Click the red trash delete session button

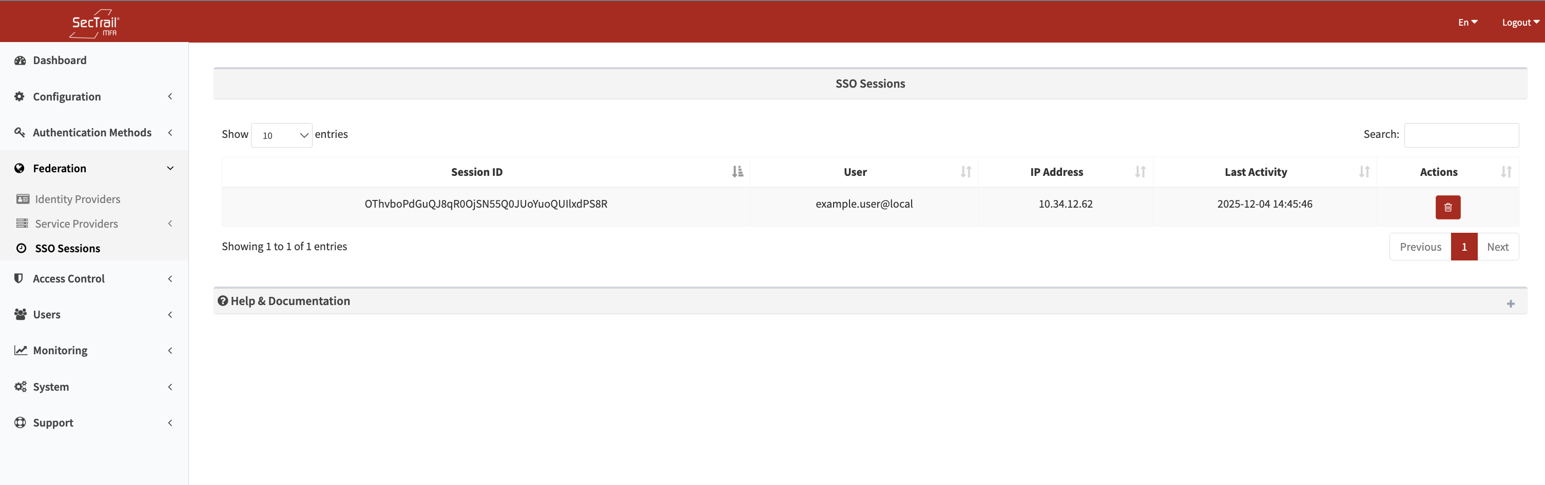tap(1447, 207)
